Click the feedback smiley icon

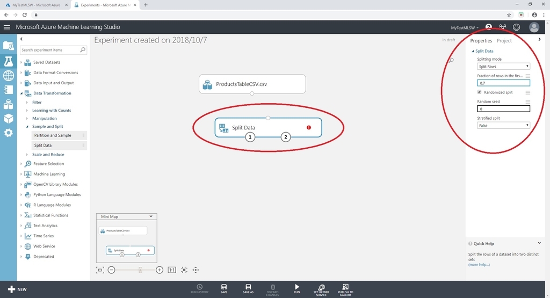pyautogui.click(x=516, y=27)
